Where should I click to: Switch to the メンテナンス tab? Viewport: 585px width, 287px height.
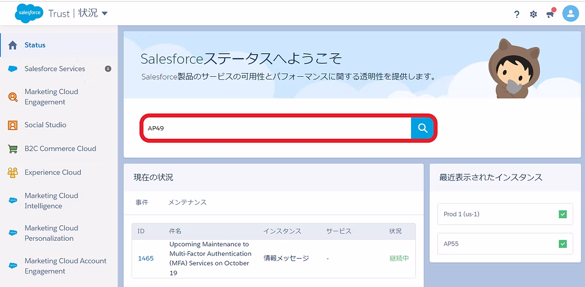click(x=187, y=202)
